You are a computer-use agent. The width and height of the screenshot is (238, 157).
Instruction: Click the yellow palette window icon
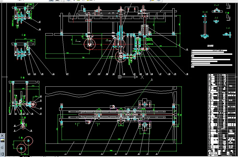tap(2, 141)
